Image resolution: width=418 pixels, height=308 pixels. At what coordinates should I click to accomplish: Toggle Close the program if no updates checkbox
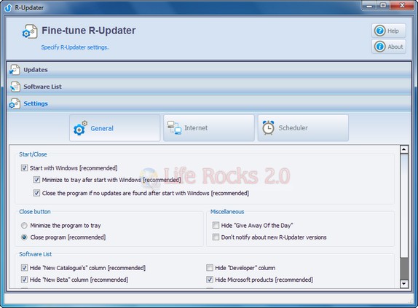[x=36, y=193]
